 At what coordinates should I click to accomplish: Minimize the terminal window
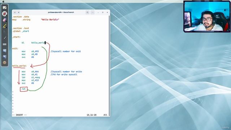coord(98,13)
